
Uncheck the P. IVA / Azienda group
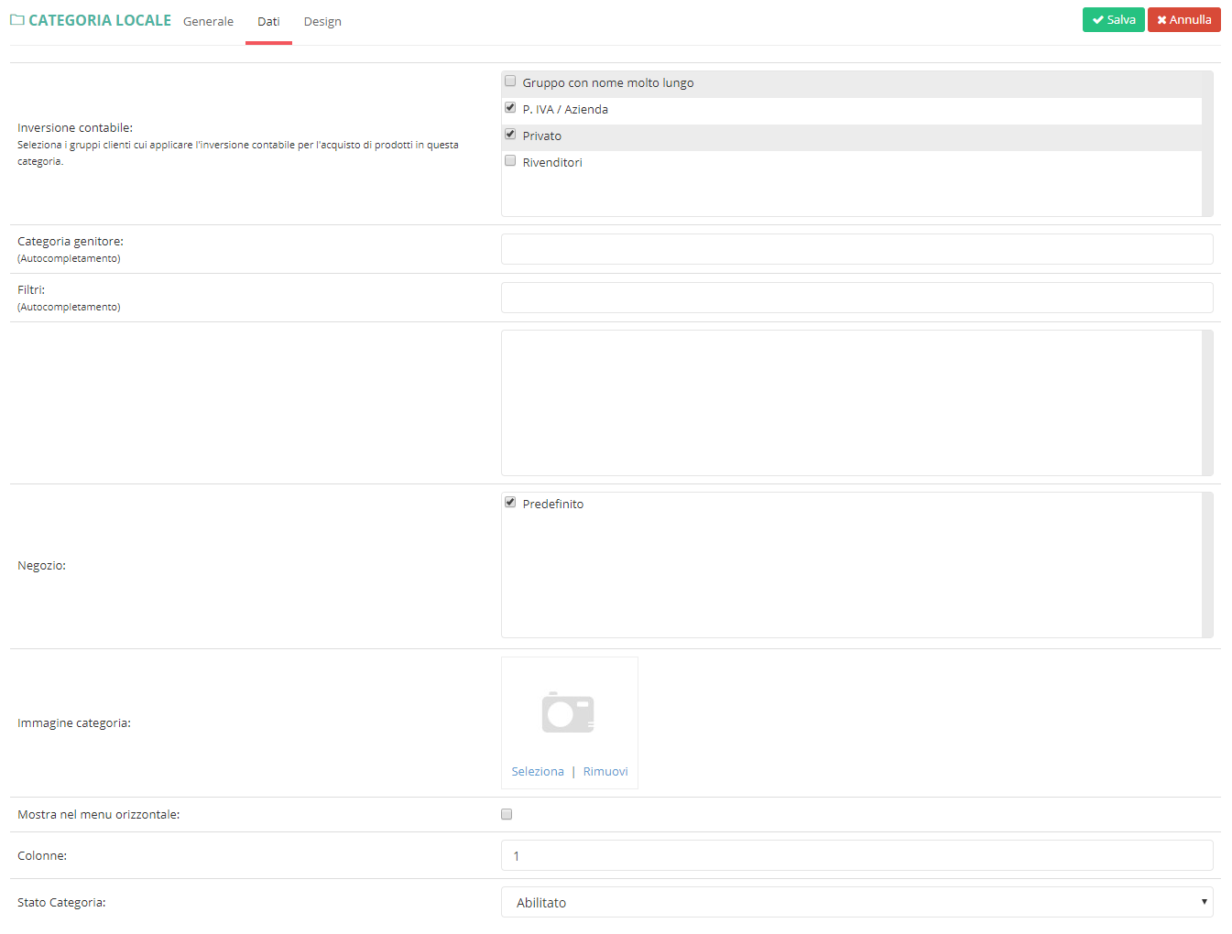[510, 107]
